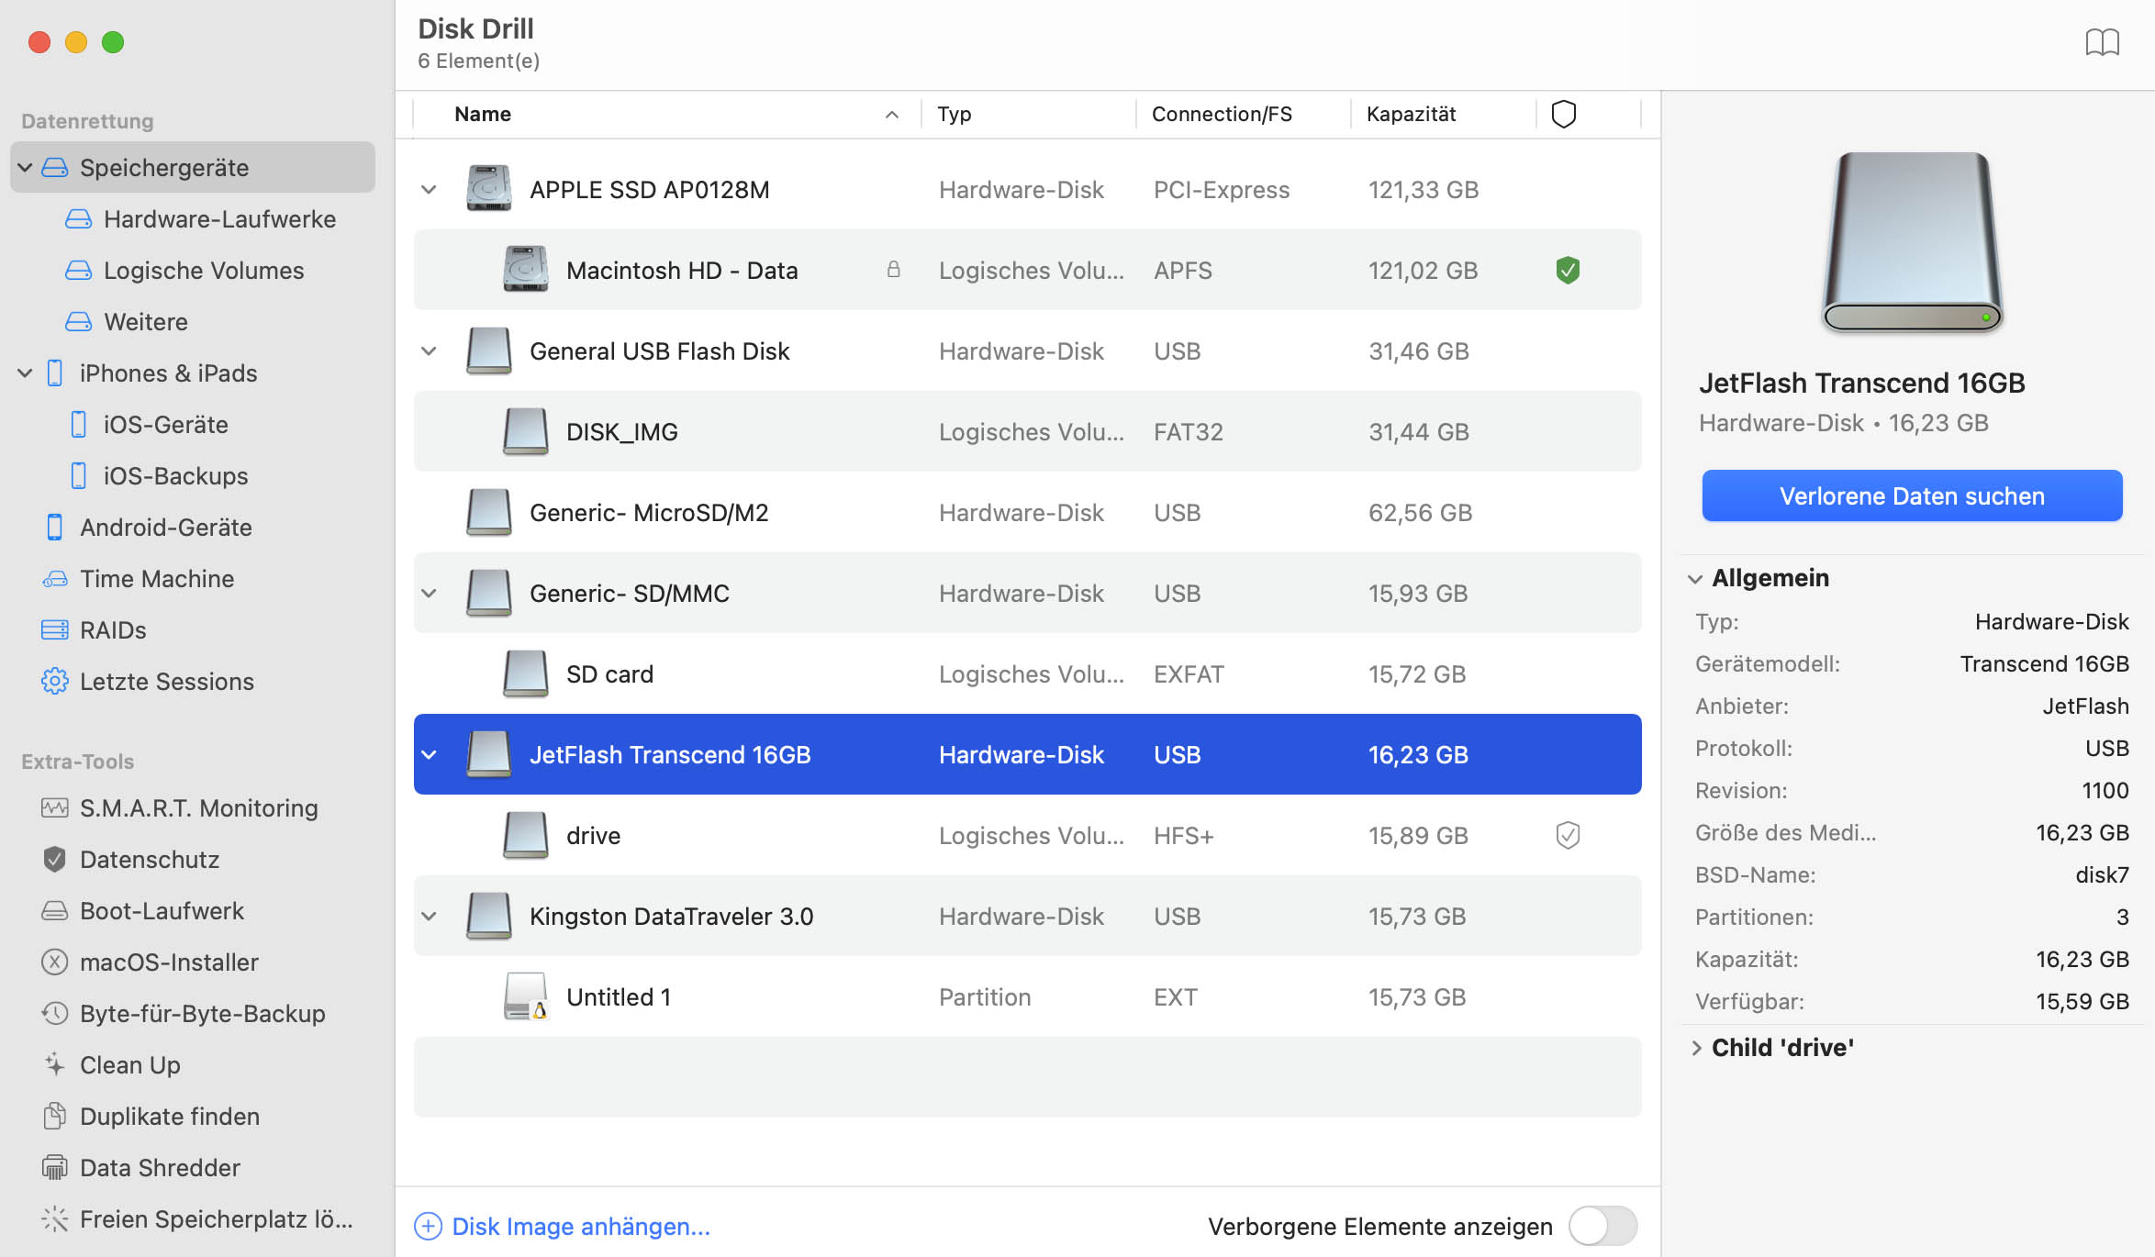
Task: Click the Clean Up sparkle icon
Action: pos(54,1065)
